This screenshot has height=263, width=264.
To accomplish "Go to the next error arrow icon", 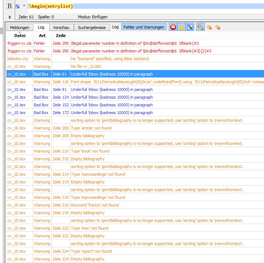I will pyautogui.click(x=218, y=27).
